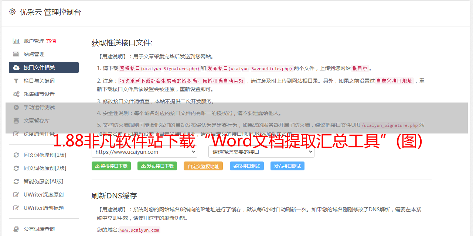Viewport: 473px width, 236px height.
Task: Expand the 请选择您需要的接口 dropdown
Action: [x=261, y=152]
